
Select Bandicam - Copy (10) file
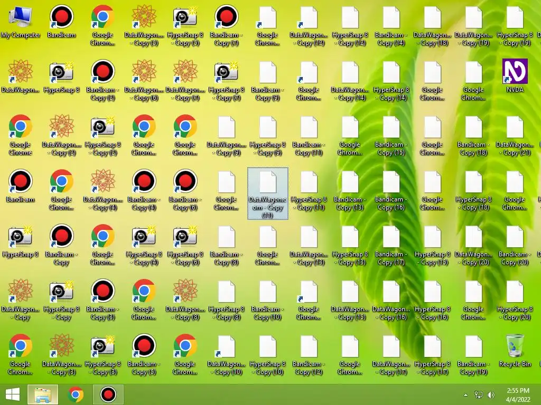[267, 300]
